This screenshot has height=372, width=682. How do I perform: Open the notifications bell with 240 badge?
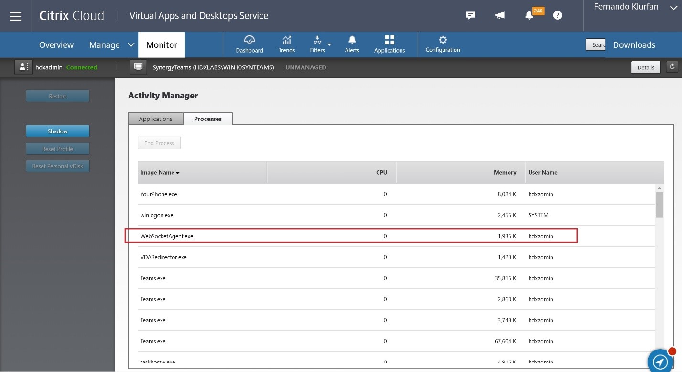tap(530, 15)
